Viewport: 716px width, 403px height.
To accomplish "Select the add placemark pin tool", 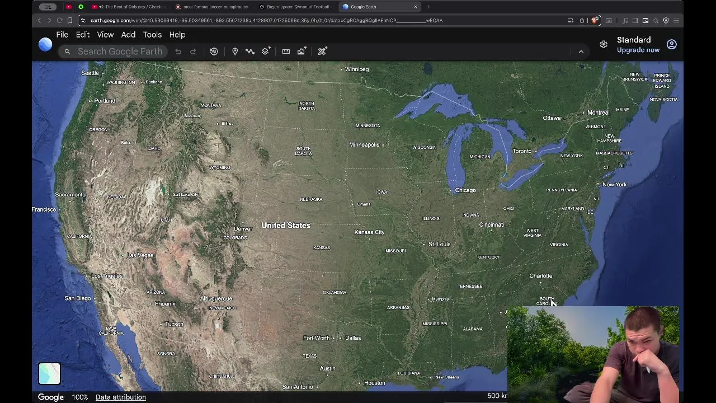I will 235,51.
